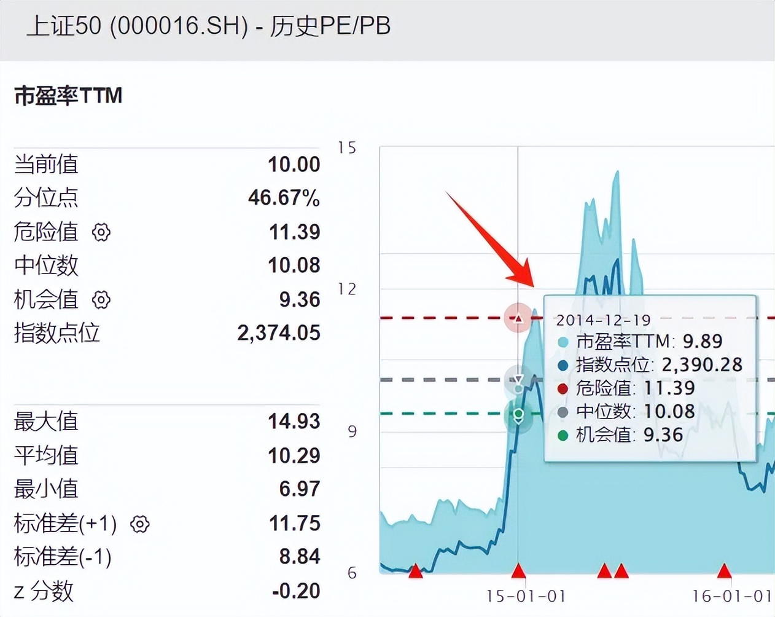The height and width of the screenshot is (617, 775).
Task: Open the 标准差(+1) settings gear icon
Action: click(x=139, y=524)
